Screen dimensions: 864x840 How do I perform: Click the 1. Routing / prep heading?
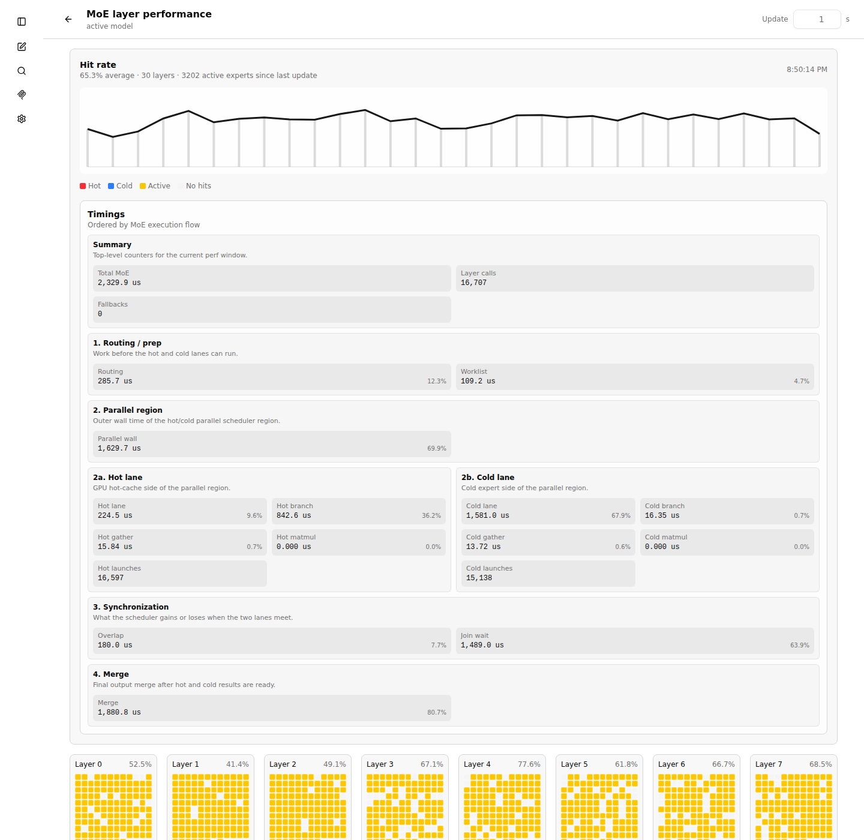(x=127, y=343)
